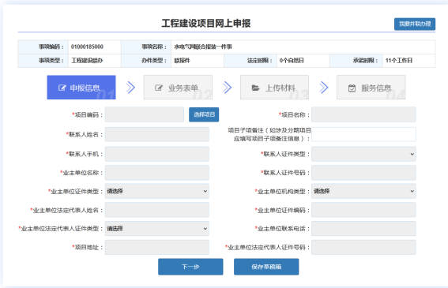Click the 联报件 value
This screenshot has width=448, height=288.
tap(182, 61)
